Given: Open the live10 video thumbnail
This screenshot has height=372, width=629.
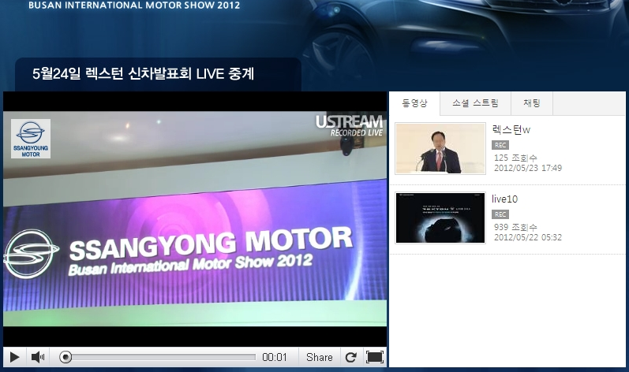Looking at the screenshot, I should (440, 218).
